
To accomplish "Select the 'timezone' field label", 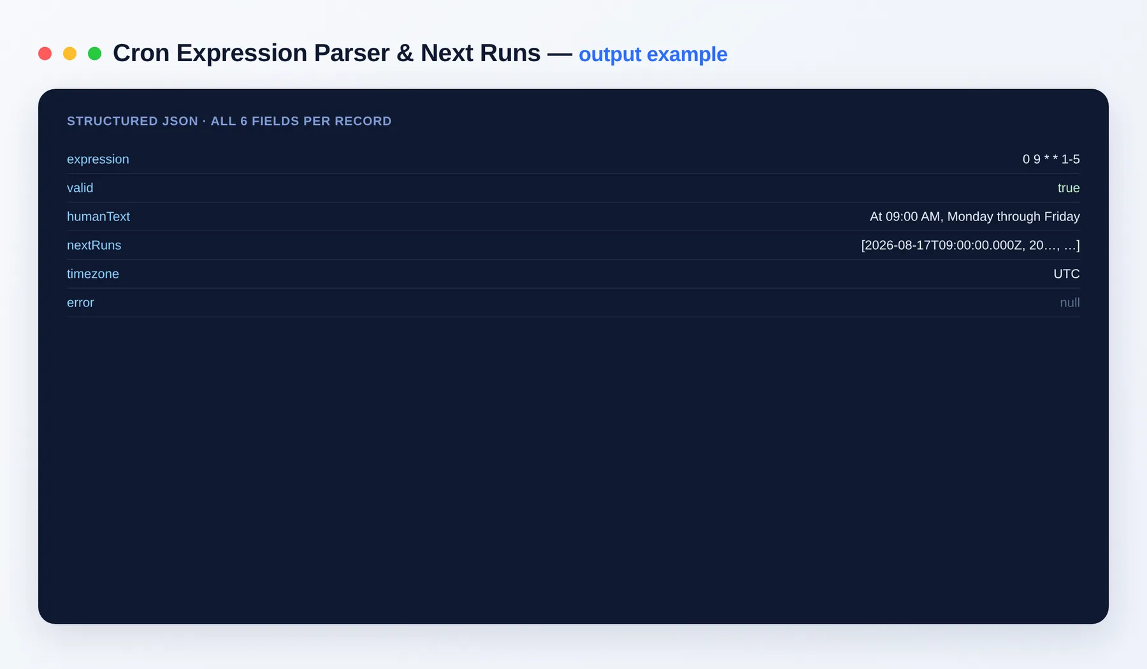I will [93, 274].
